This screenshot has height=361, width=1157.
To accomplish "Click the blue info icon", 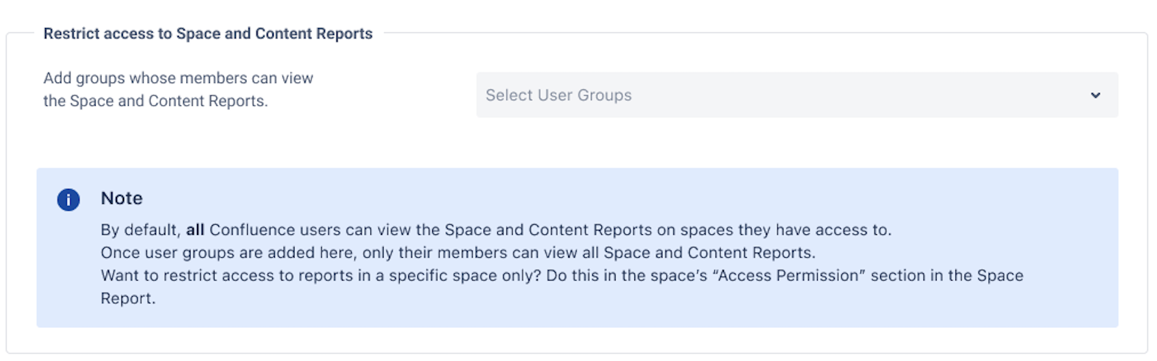I will pyautogui.click(x=68, y=199).
